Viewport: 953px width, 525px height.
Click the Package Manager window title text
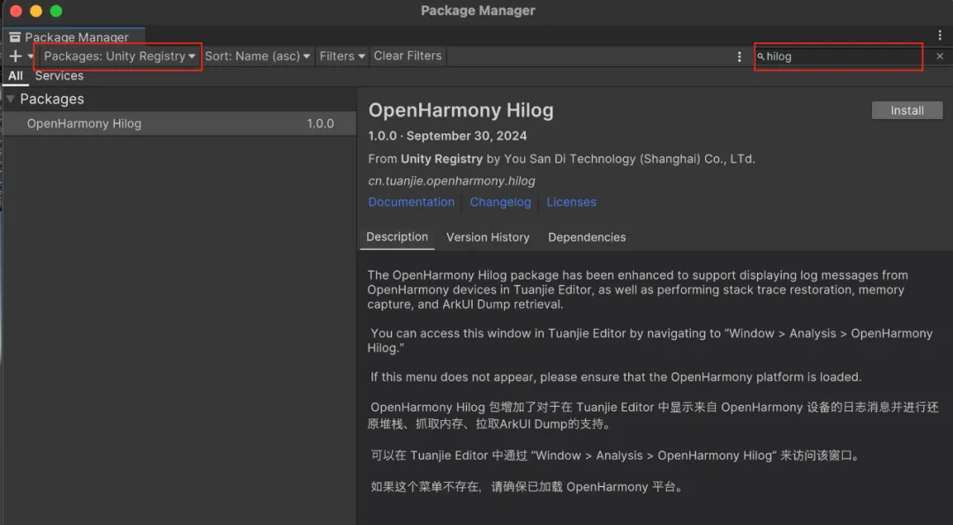(x=477, y=11)
